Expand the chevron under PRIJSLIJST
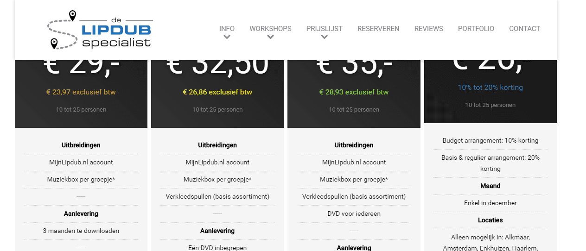586x251 pixels. [x=324, y=38]
